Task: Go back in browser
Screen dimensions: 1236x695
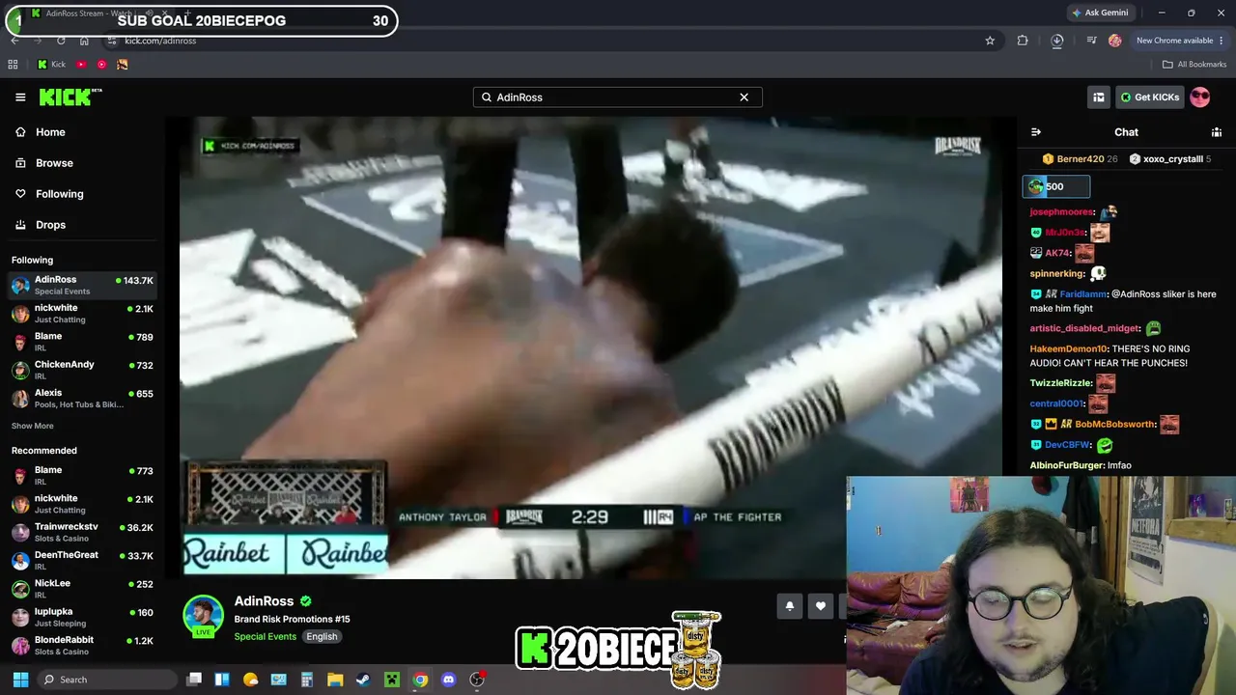Action: click(14, 41)
